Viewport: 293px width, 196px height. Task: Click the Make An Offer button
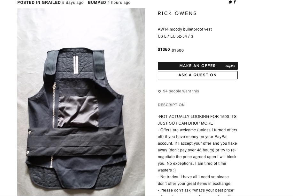pos(198,66)
